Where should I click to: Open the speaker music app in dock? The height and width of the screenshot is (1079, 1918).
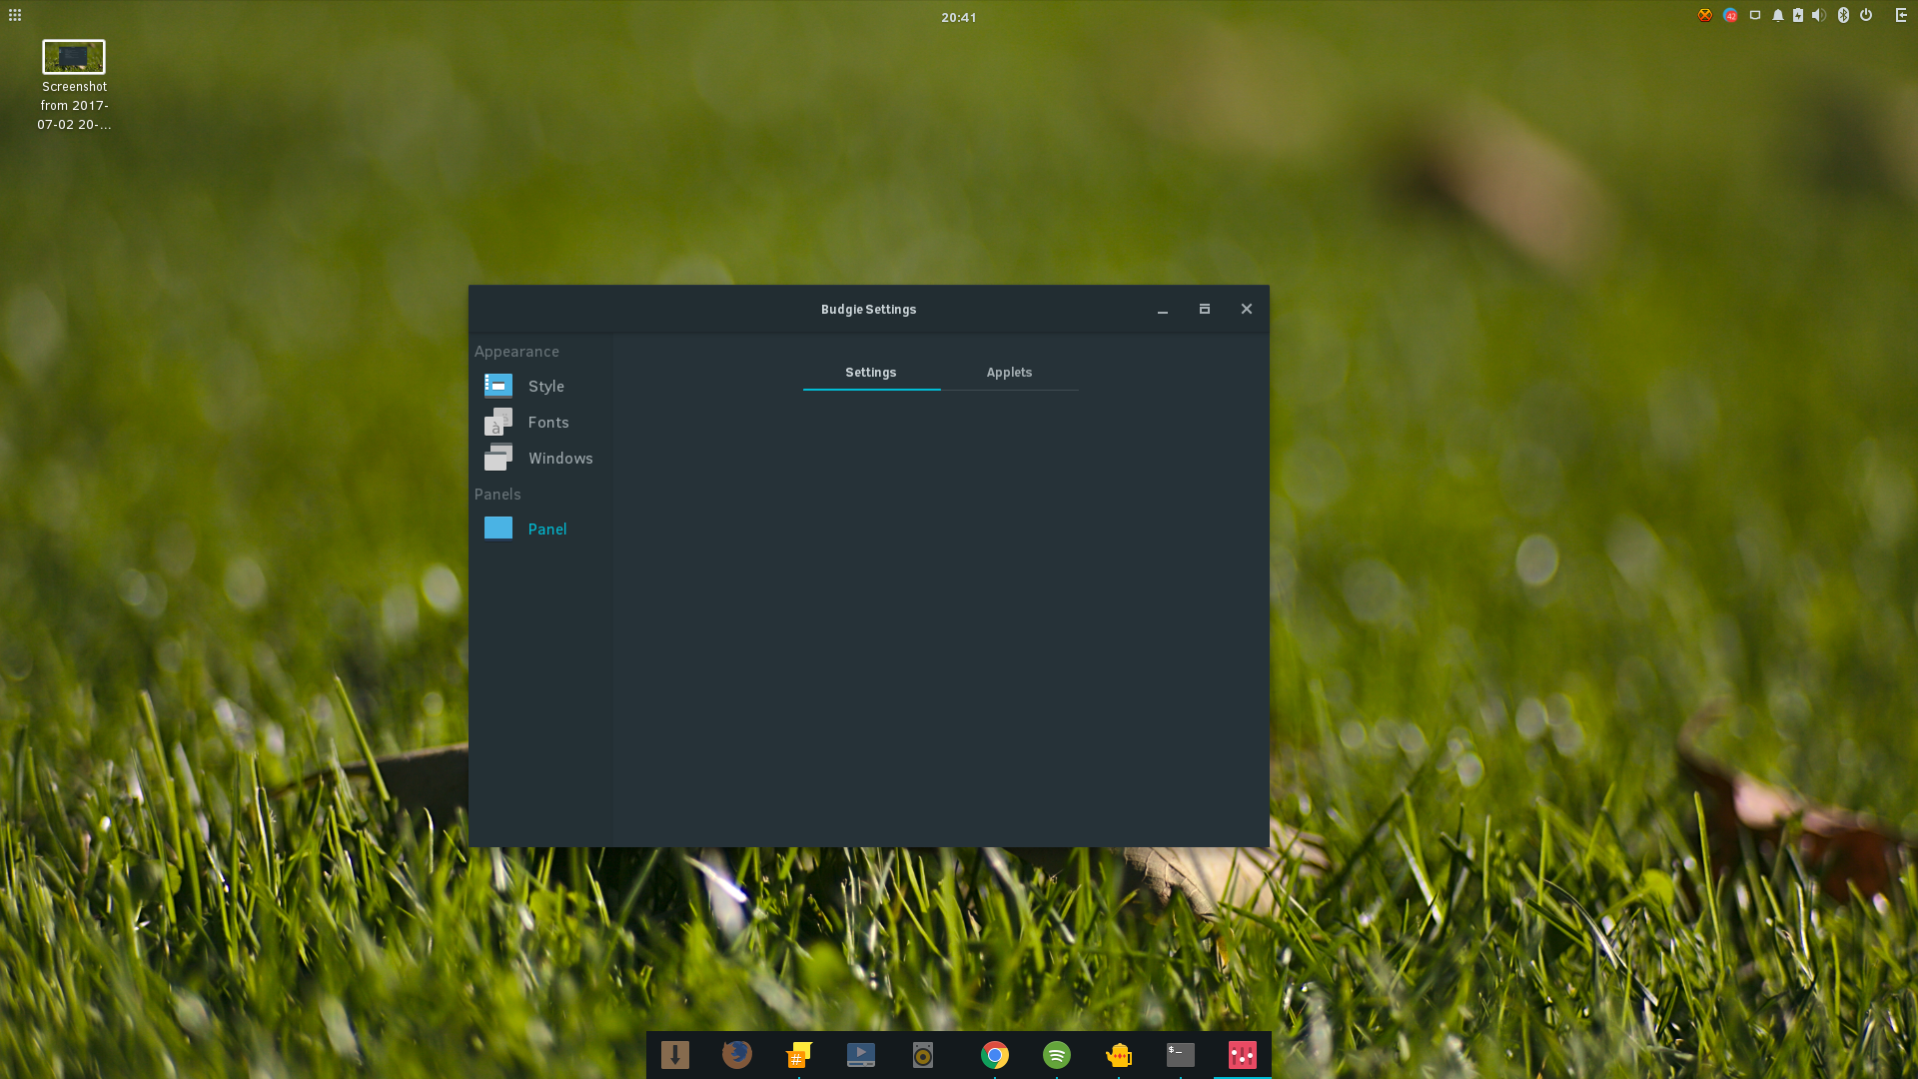coord(923,1055)
